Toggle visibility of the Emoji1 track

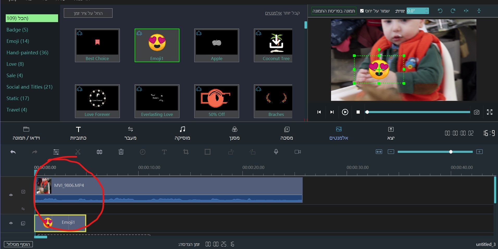(x=11, y=223)
